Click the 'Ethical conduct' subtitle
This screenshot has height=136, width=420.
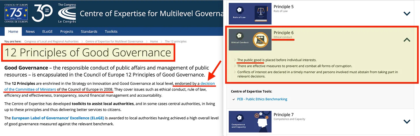(283, 37)
